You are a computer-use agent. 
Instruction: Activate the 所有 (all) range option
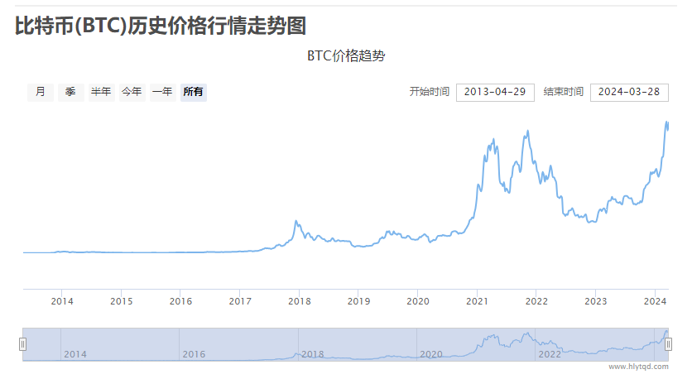pyautogui.click(x=194, y=92)
